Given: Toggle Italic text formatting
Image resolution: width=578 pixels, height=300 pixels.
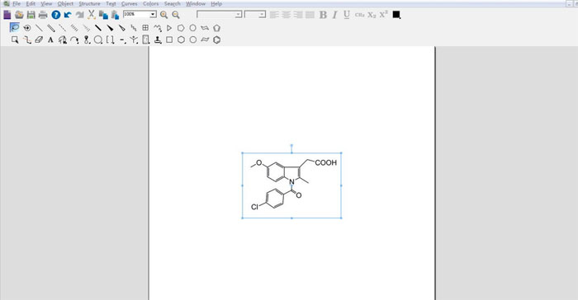Looking at the screenshot, I should (334, 15).
